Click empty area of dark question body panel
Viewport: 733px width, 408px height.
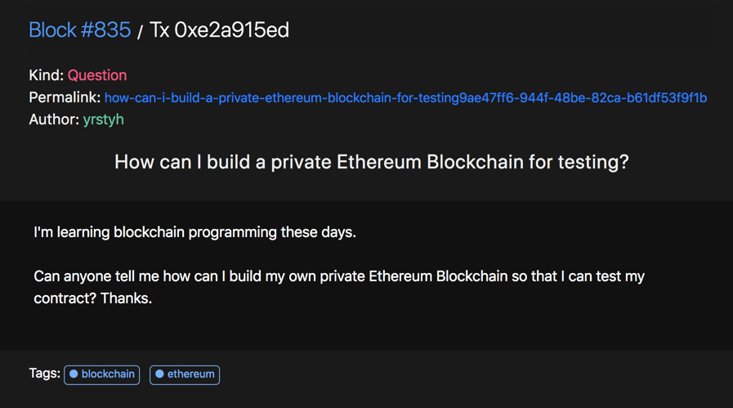click(x=467, y=328)
